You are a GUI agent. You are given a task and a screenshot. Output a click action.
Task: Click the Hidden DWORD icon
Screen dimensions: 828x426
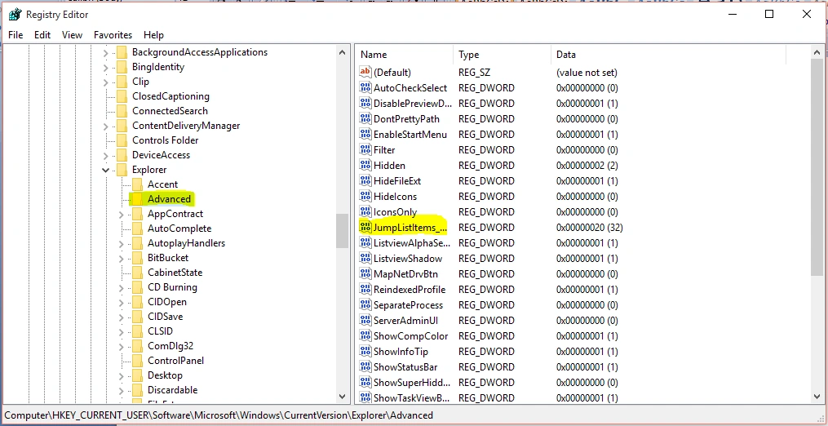click(365, 165)
